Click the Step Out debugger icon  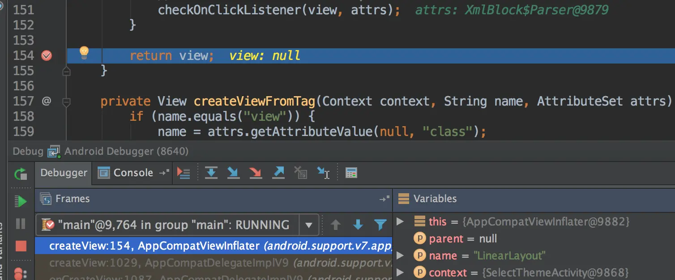tap(278, 173)
